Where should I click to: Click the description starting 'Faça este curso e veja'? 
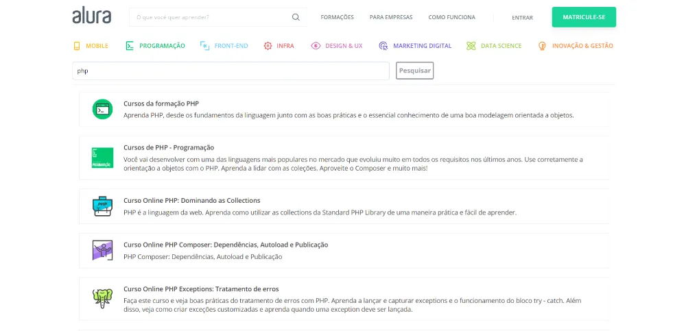click(x=352, y=305)
